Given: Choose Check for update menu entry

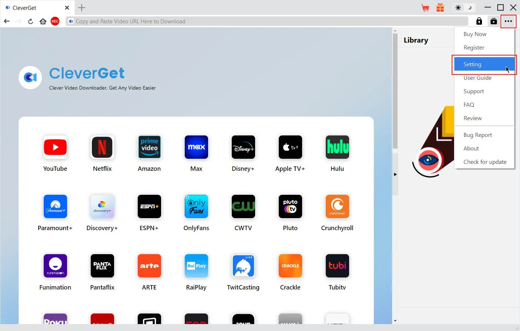Looking at the screenshot, I should tap(485, 162).
